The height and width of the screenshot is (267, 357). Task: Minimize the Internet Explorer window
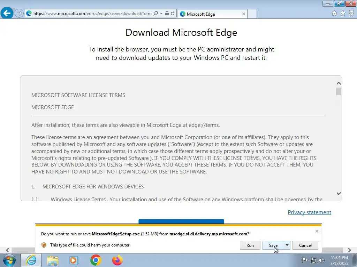point(328,3)
